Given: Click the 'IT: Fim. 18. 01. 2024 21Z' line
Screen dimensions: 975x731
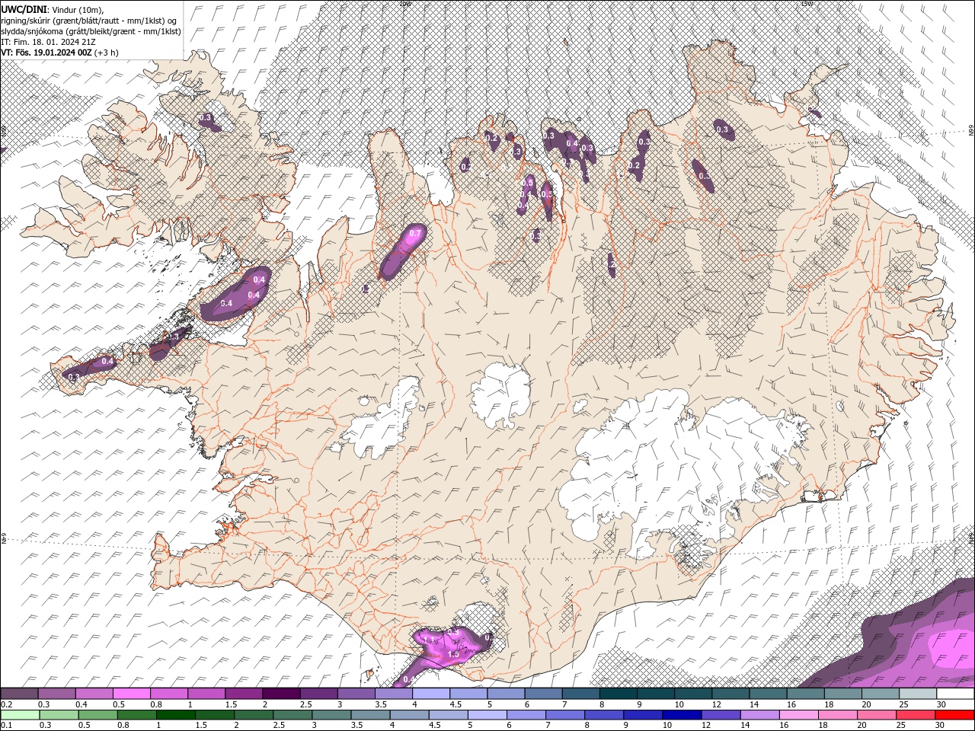Looking at the screenshot, I should [48, 42].
